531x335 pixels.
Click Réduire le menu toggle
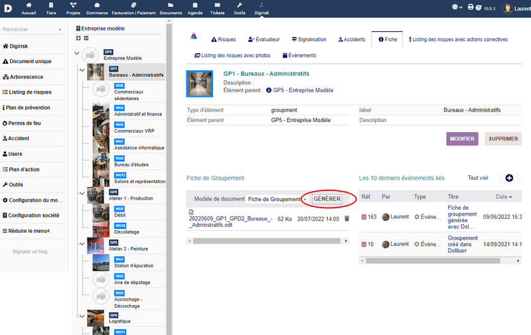(x=26, y=231)
